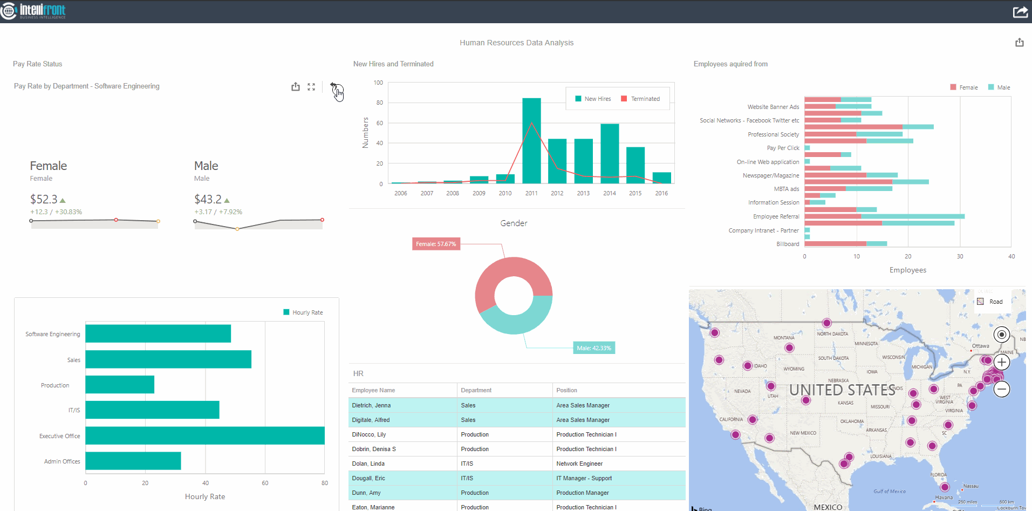This screenshot has height=511, width=1032.
Task: Locate me on the map
Action: click(x=1001, y=335)
